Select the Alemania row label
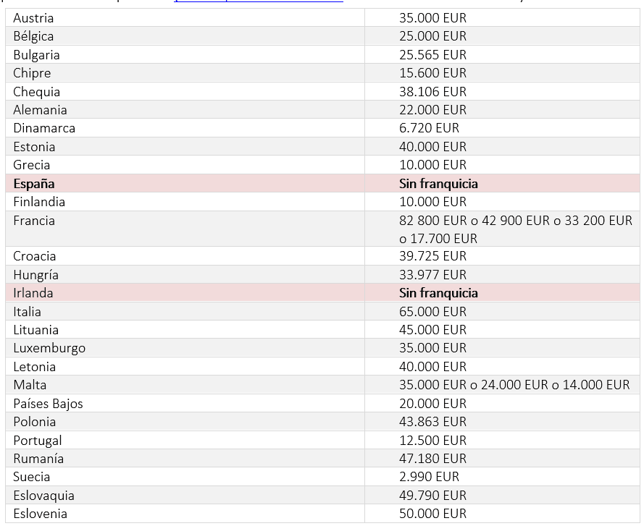Image resolution: width=644 pixels, height=526 pixels. [40, 110]
